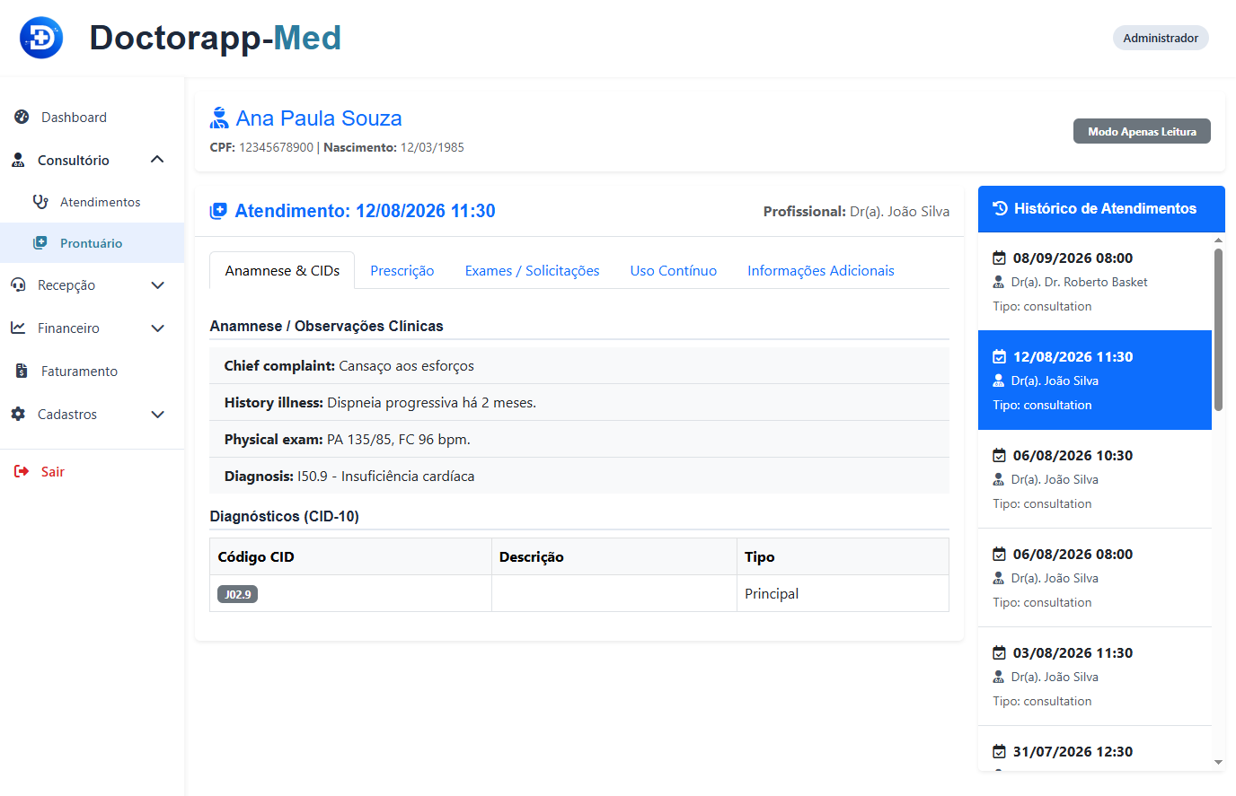Expand the Financeiro submenu chevron

click(157, 328)
